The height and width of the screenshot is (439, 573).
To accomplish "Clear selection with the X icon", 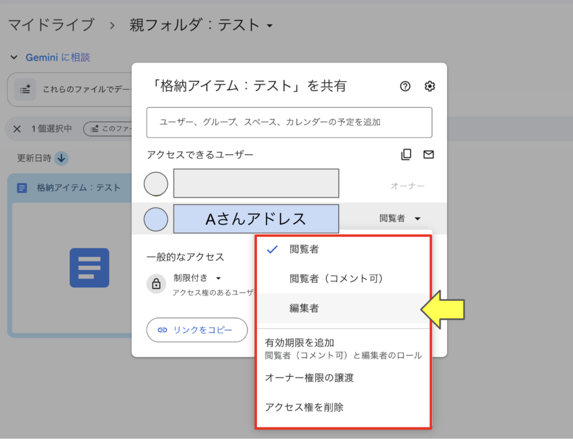I will 17,129.
